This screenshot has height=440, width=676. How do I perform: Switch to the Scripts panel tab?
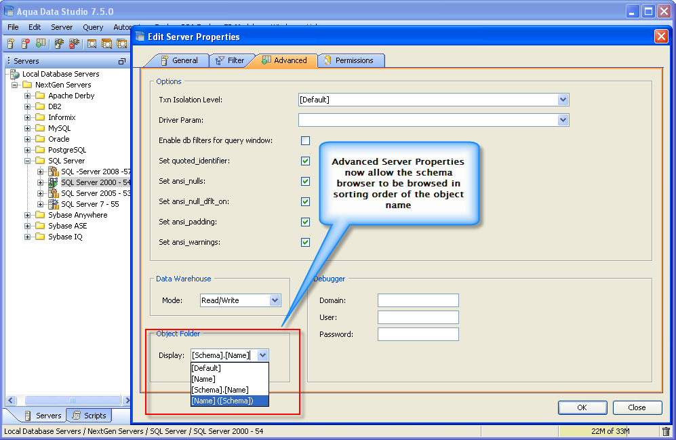pos(90,416)
